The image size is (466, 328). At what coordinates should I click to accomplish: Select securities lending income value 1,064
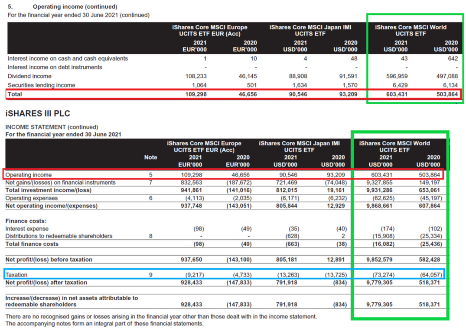[x=199, y=85]
